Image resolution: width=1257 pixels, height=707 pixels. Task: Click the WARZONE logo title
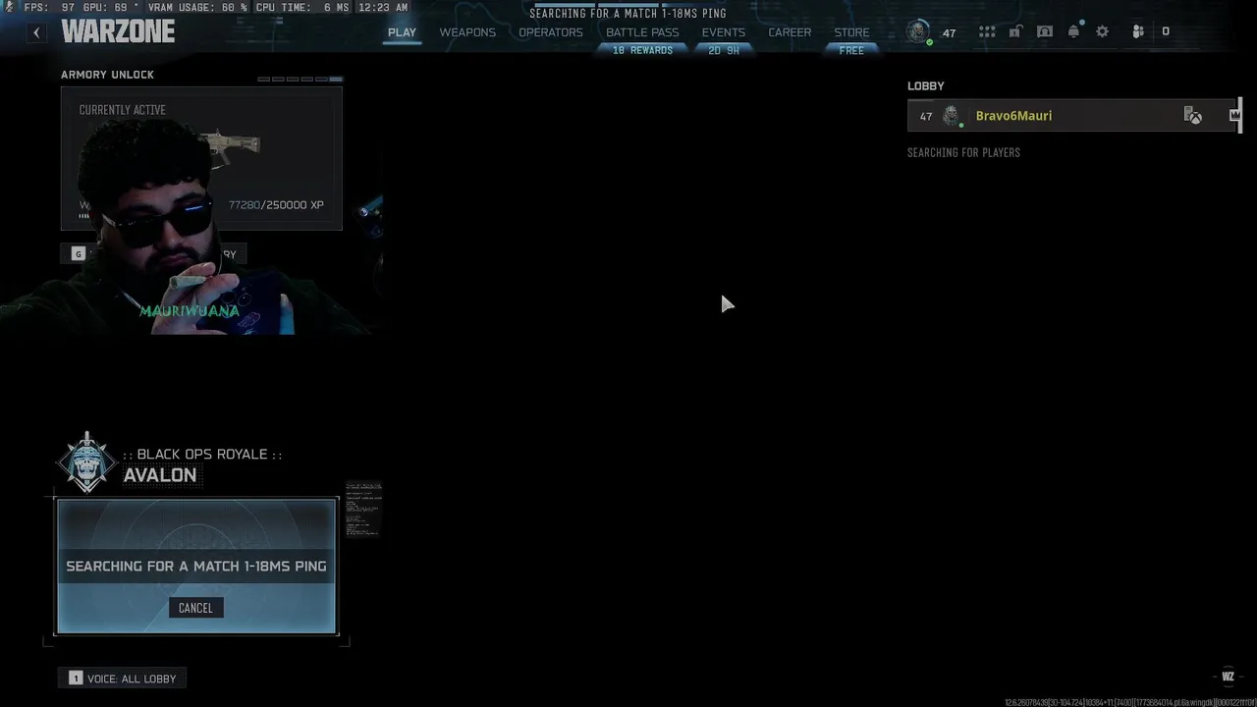(118, 31)
